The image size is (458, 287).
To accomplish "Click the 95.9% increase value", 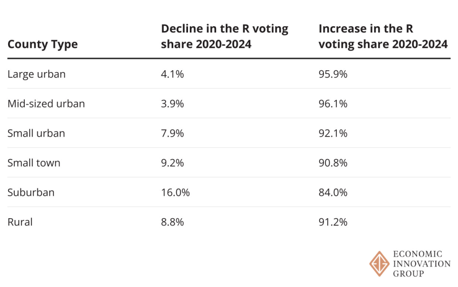I will (x=333, y=74).
